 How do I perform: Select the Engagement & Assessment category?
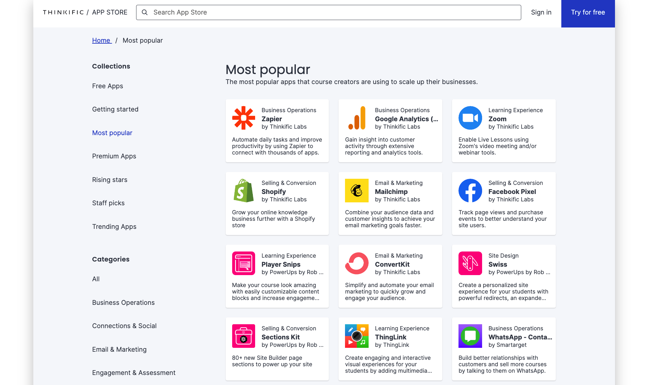point(134,373)
